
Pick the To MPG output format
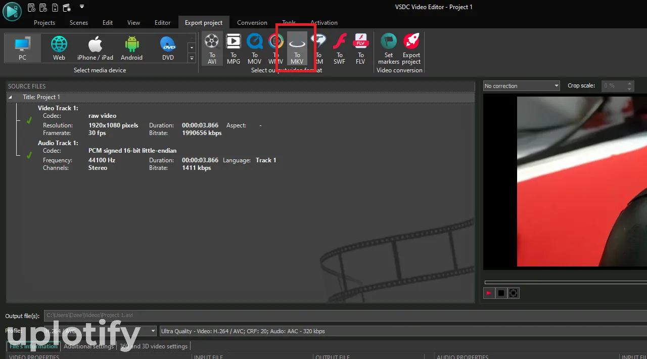coord(234,49)
